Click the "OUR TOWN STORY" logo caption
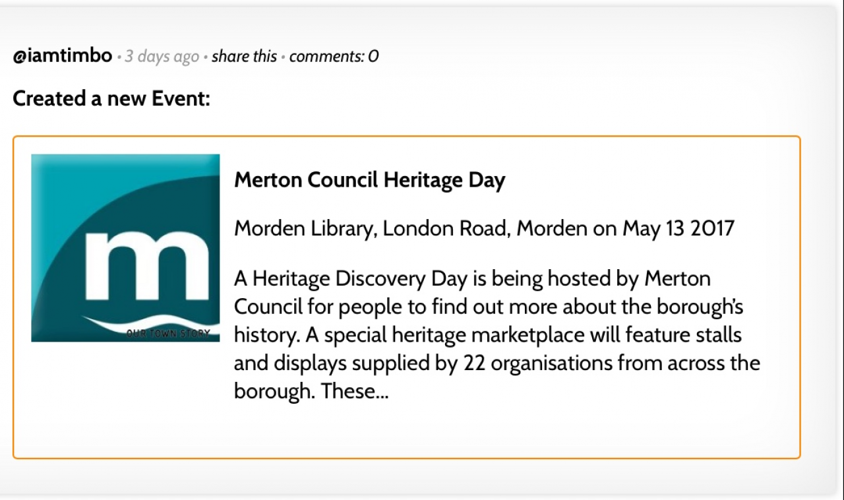This screenshot has height=500, width=844. pyautogui.click(x=168, y=334)
